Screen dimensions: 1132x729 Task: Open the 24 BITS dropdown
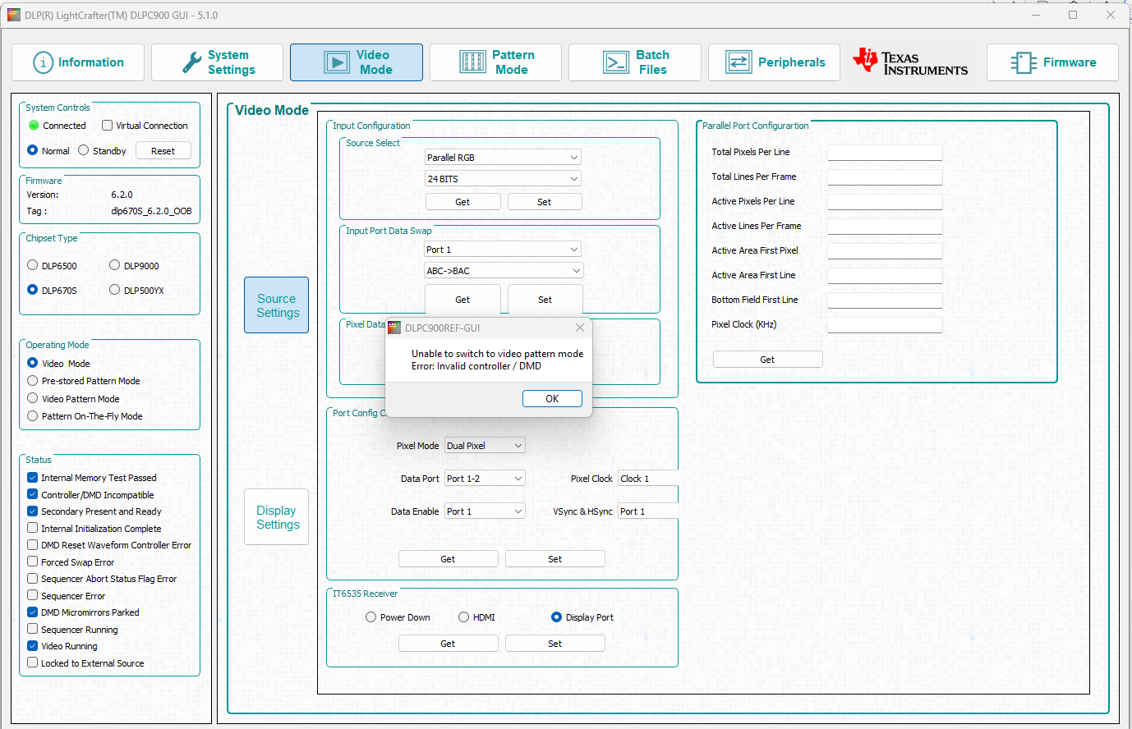(x=503, y=178)
